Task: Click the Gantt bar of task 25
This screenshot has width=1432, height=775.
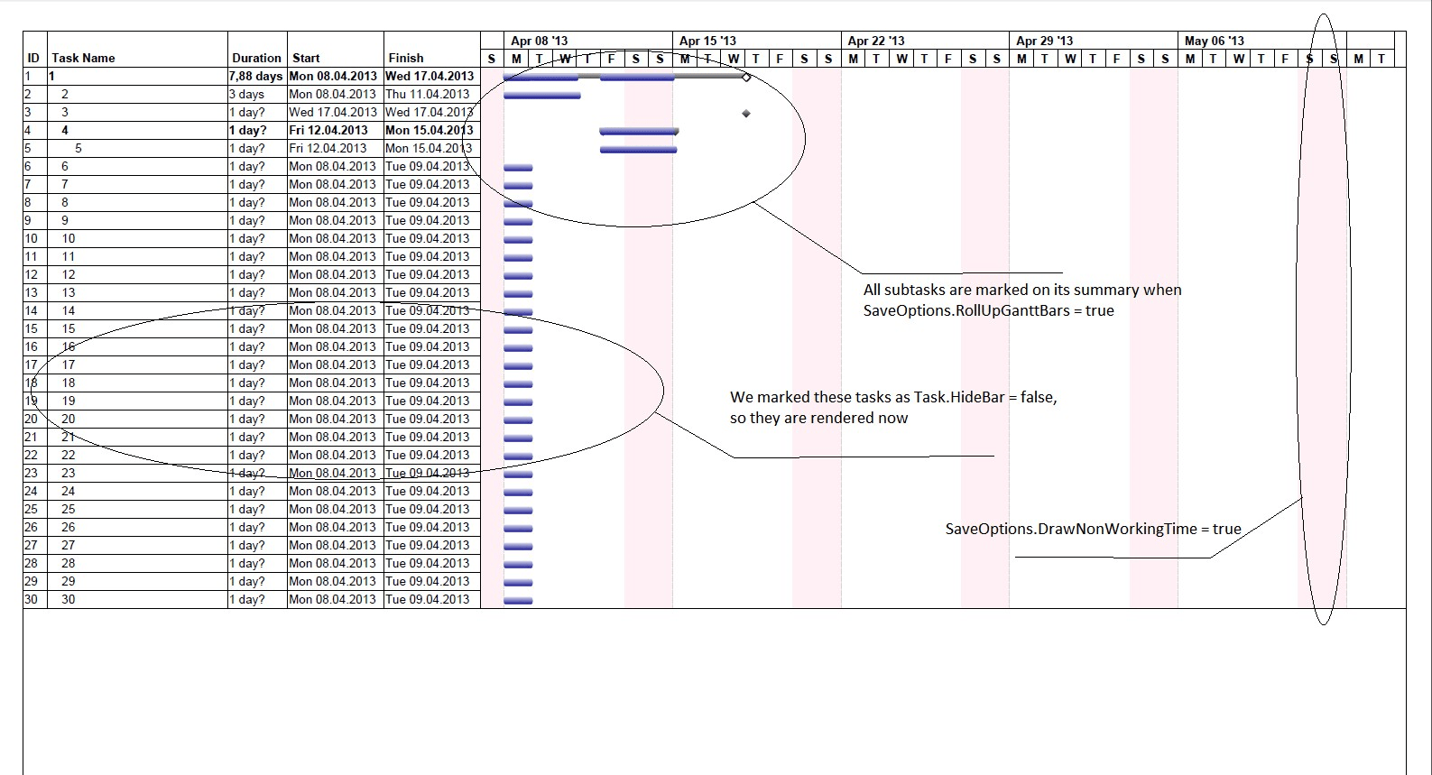Action: click(x=519, y=511)
